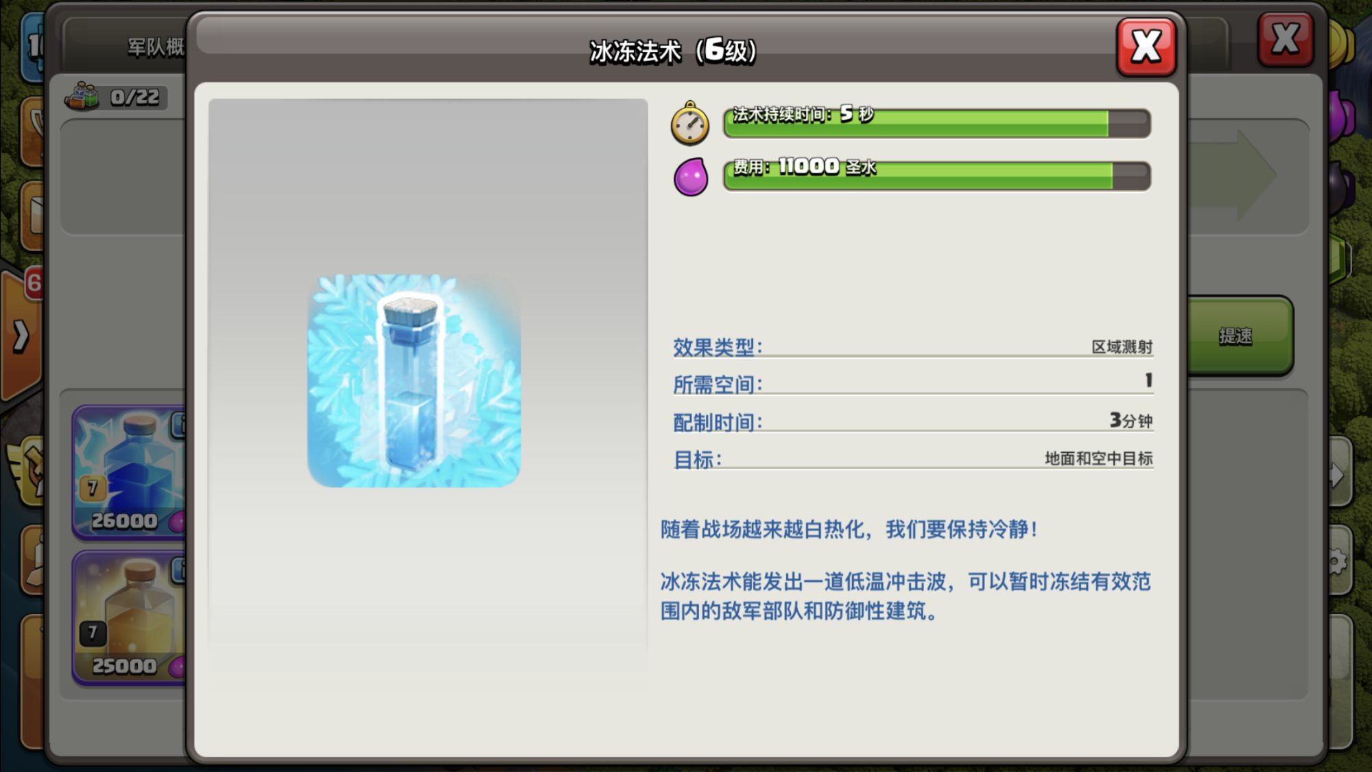Select the Healing Spell card costing 25000
The image size is (1372, 772).
tap(127, 618)
